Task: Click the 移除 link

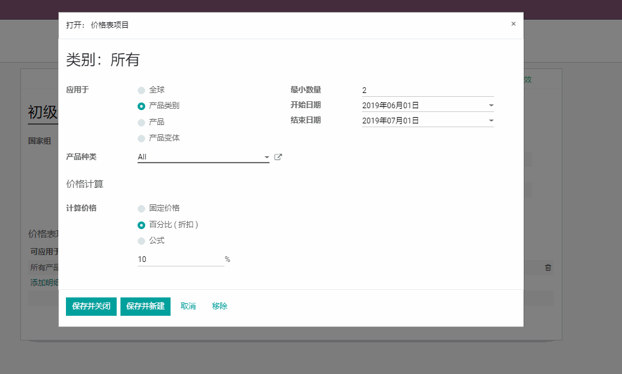Action: [x=219, y=306]
